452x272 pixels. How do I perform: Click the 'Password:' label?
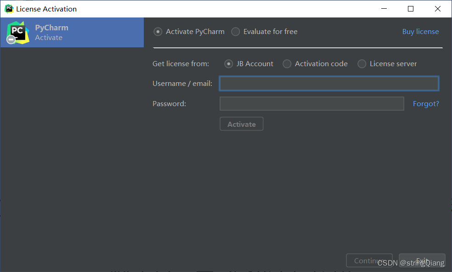(169, 104)
